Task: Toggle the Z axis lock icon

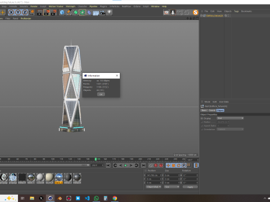Action: [25, 12]
